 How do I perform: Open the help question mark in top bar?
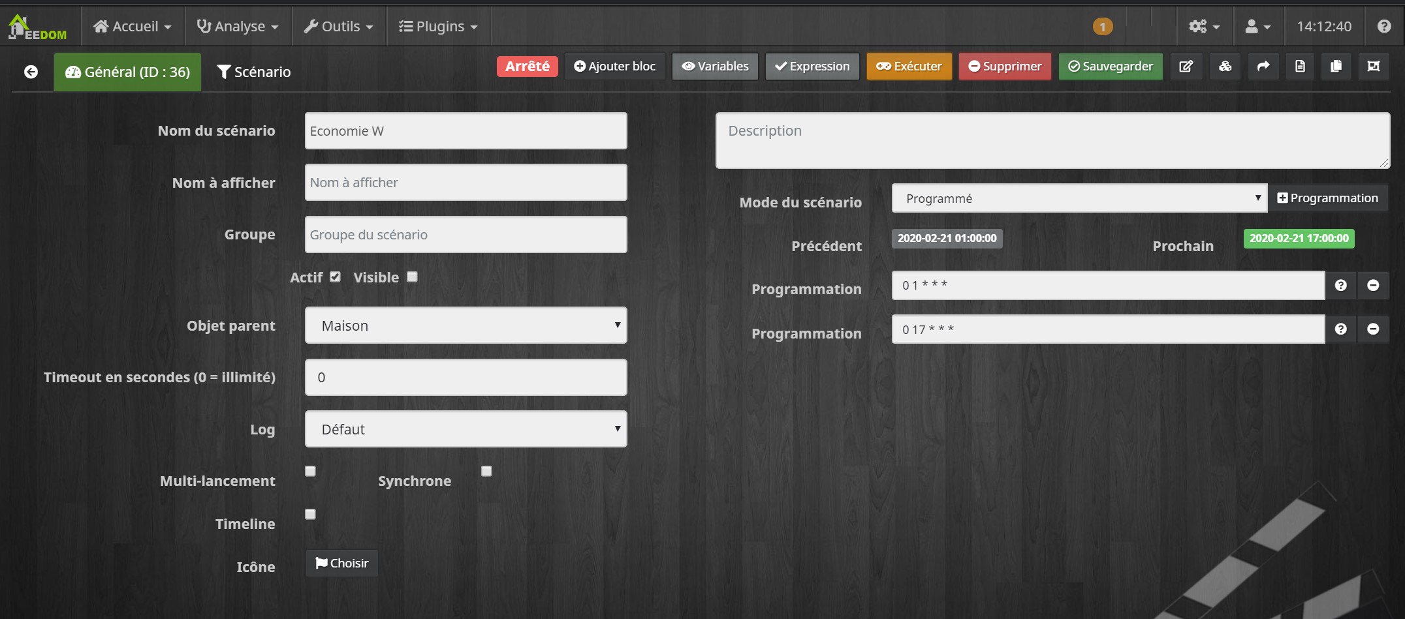click(1384, 27)
